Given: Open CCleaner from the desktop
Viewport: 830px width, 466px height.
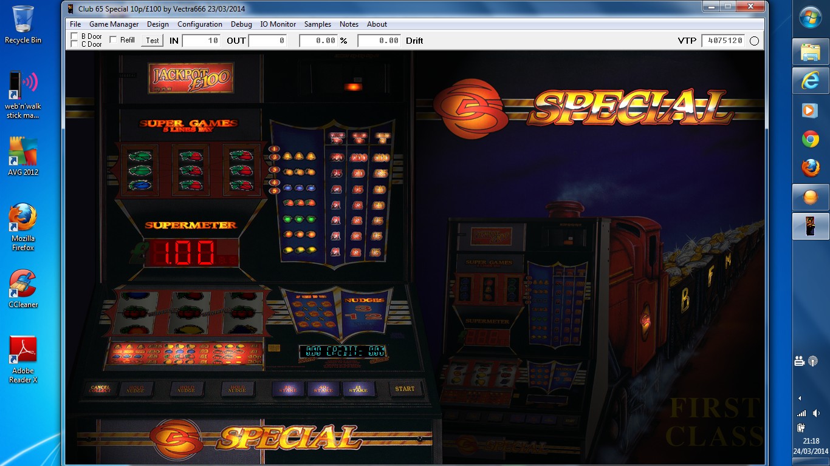Looking at the screenshot, I should point(23,289).
